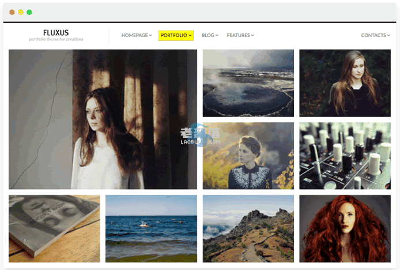This screenshot has width=400, height=270.
Task: Open the audio mixer knobs photo
Action: point(345,156)
